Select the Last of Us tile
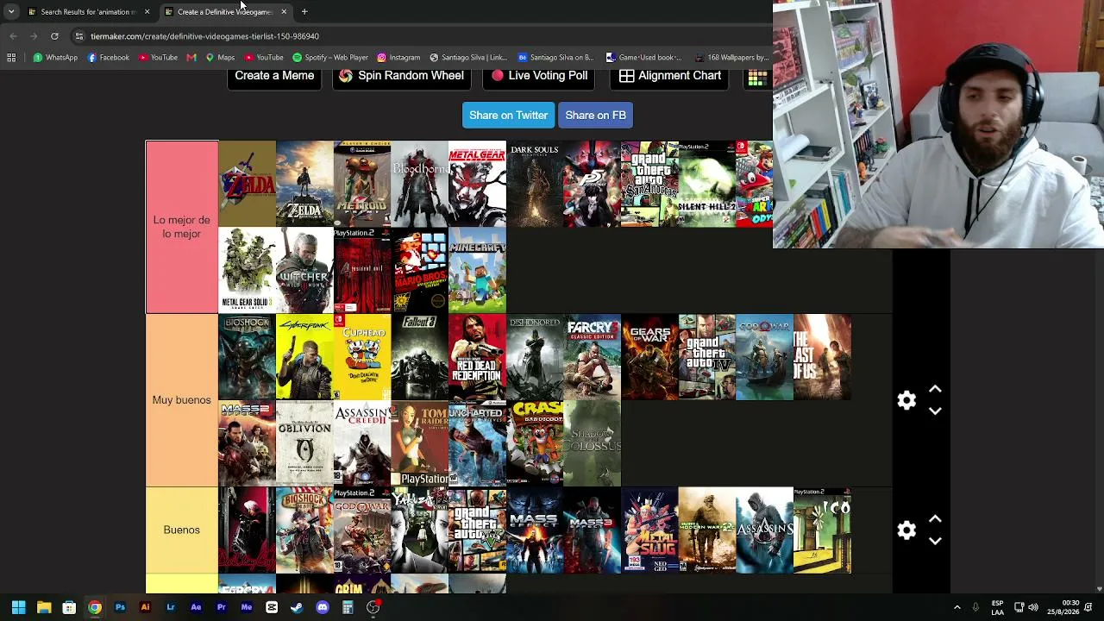1104x621 pixels. tap(822, 357)
